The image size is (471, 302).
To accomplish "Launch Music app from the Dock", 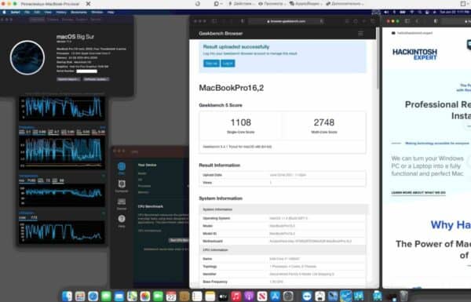I will [235, 296].
